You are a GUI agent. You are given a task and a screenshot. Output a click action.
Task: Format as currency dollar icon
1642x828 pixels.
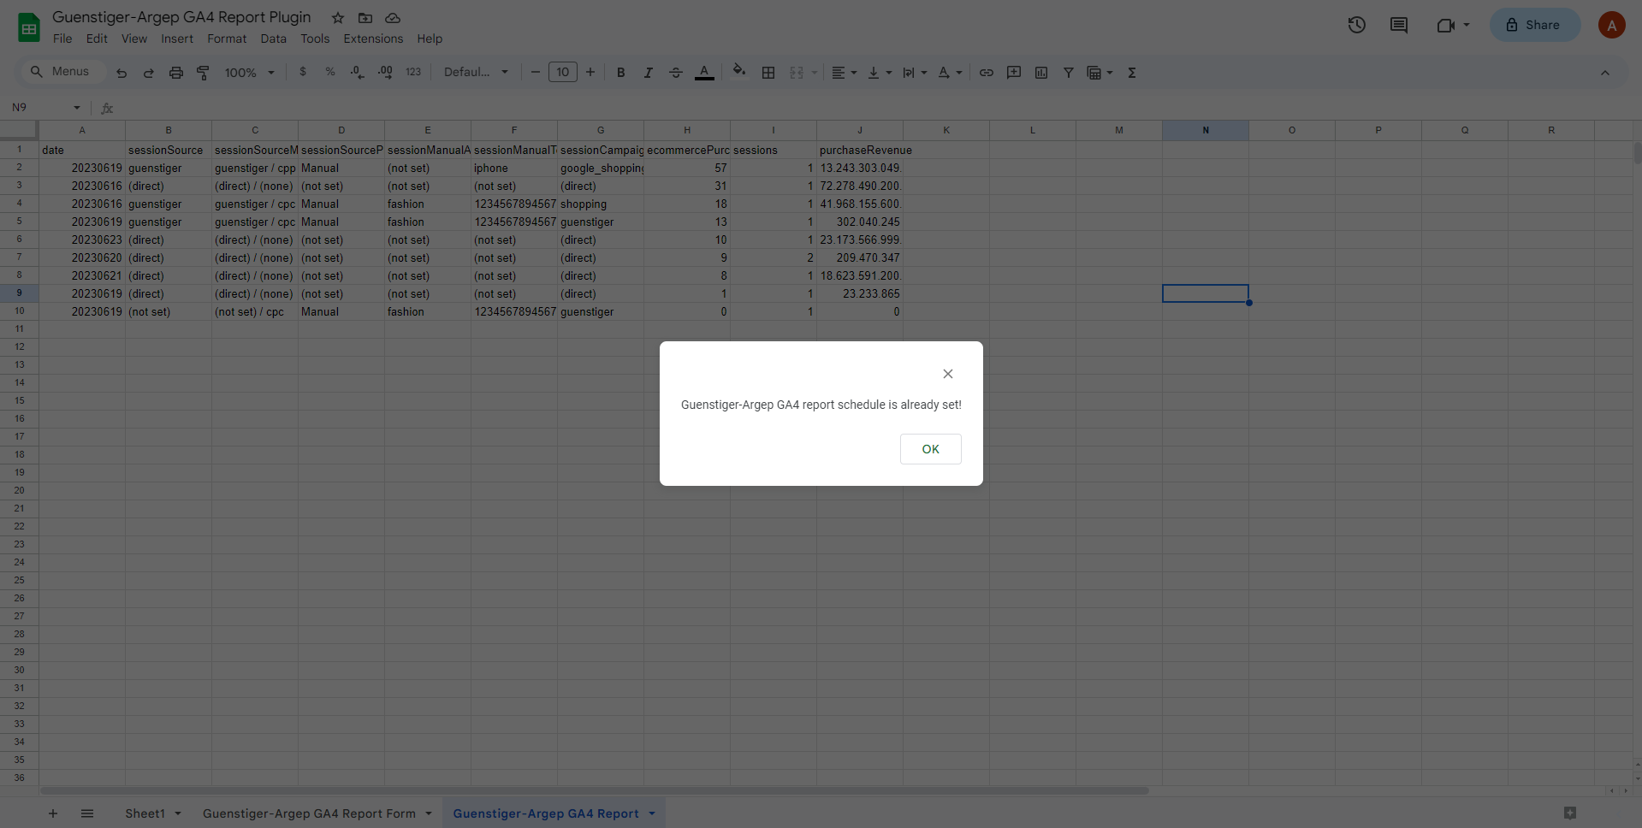click(x=303, y=72)
